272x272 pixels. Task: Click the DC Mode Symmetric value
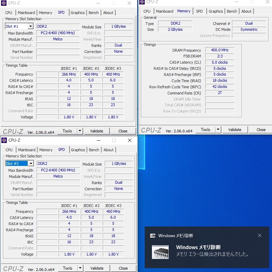pyautogui.click(x=249, y=29)
